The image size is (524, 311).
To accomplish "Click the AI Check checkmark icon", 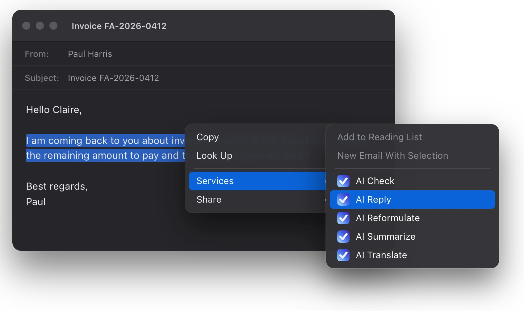I will click(343, 181).
